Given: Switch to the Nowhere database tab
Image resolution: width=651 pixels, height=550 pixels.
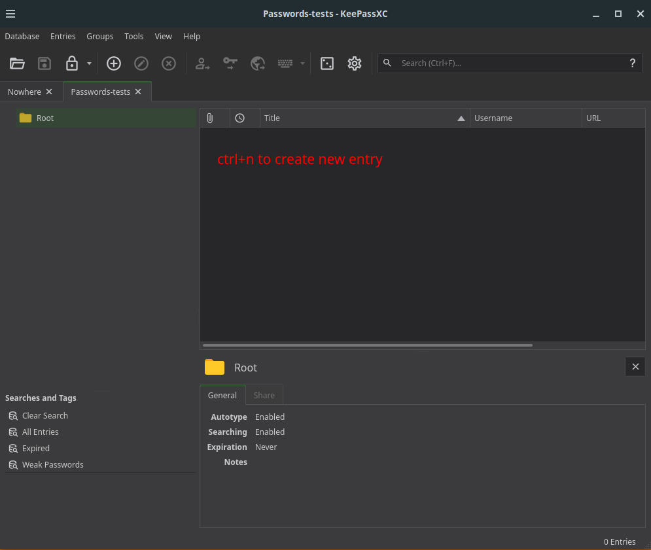Looking at the screenshot, I should point(24,92).
